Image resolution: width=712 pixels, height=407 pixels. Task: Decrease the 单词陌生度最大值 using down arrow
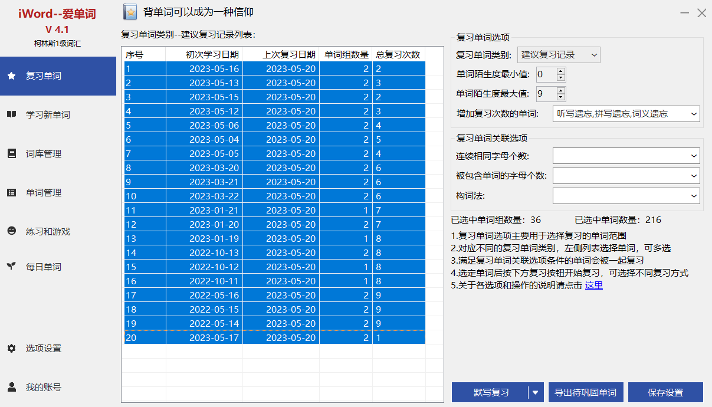click(x=560, y=97)
